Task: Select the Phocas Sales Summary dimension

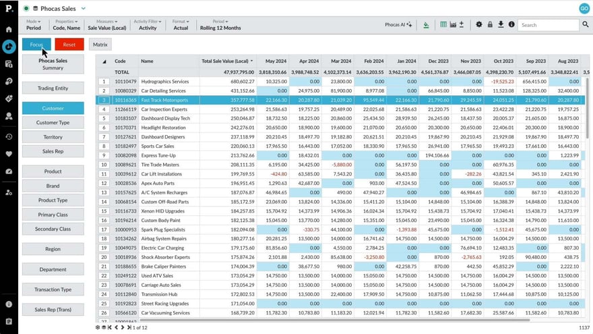Action: pos(53,64)
